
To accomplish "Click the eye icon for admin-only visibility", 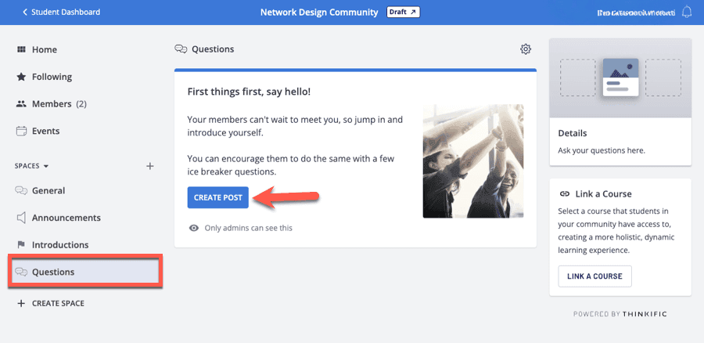I will [194, 228].
